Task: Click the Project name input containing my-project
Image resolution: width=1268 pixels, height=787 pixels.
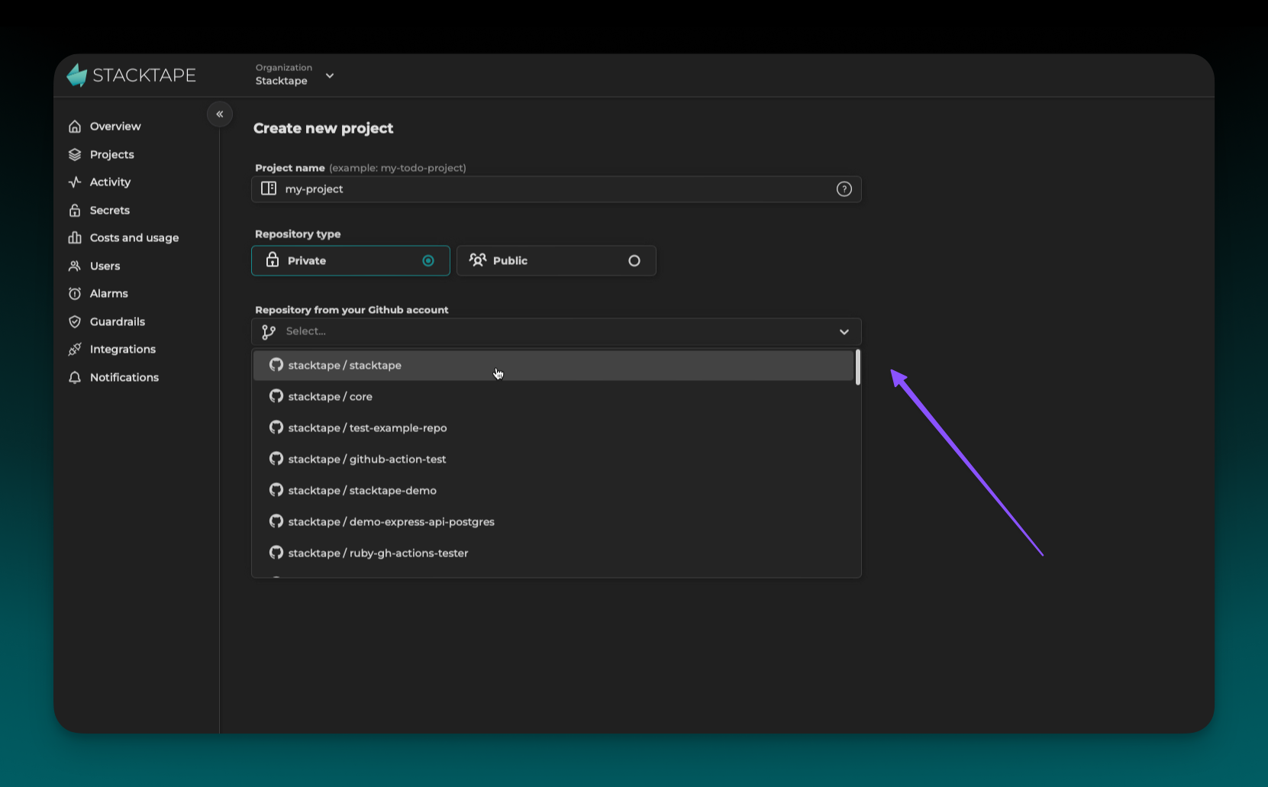Action: pyautogui.click(x=557, y=189)
